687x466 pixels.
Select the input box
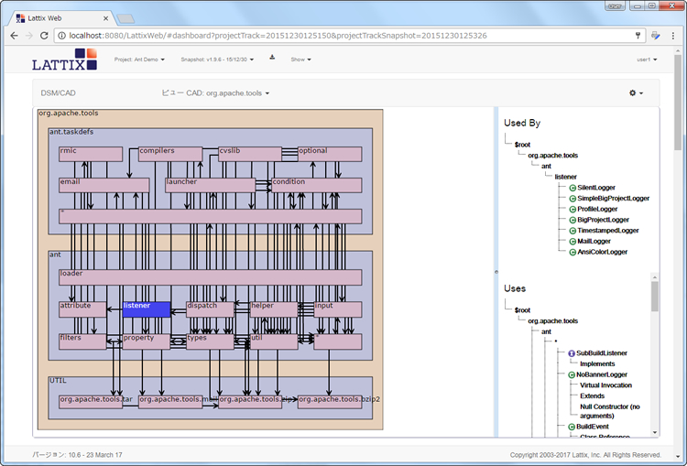pyautogui.click(x=338, y=309)
